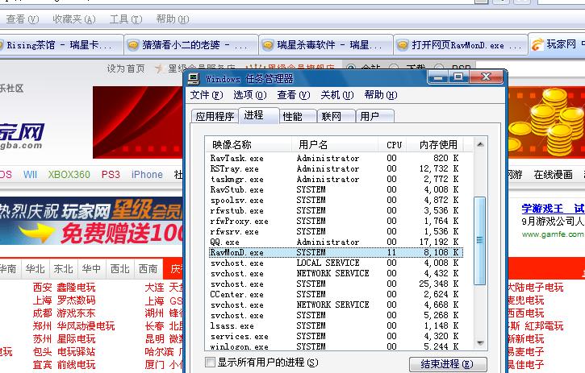The image size is (585, 373).
Task: Open browser 帮助(H) menu
Action: 173,19
